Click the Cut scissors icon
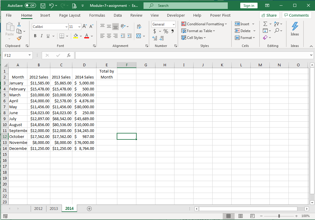315x220 pixels. click(x=19, y=24)
